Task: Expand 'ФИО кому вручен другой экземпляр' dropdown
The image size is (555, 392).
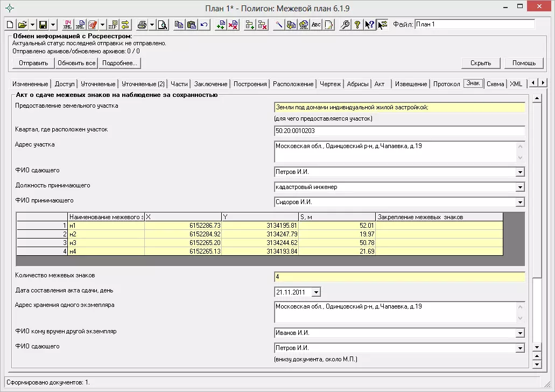Action: (520, 333)
